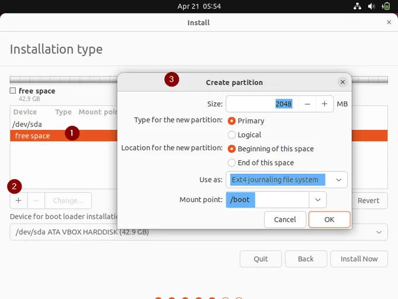Toggle the free space legend checkbox
The width and height of the screenshot is (398, 299).
tap(13, 91)
